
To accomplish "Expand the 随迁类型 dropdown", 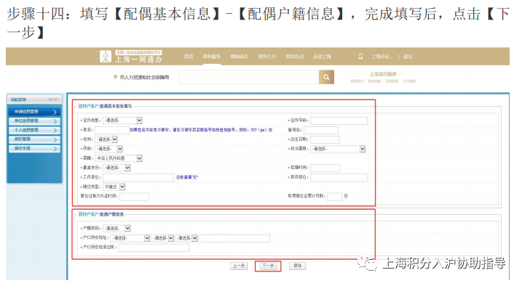I will (x=114, y=187).
